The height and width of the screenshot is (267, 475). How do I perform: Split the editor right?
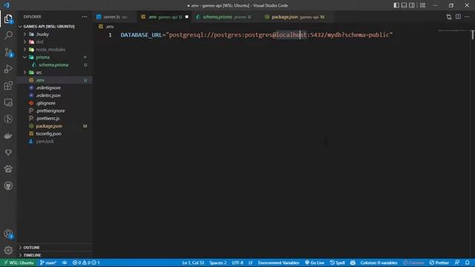458,17
